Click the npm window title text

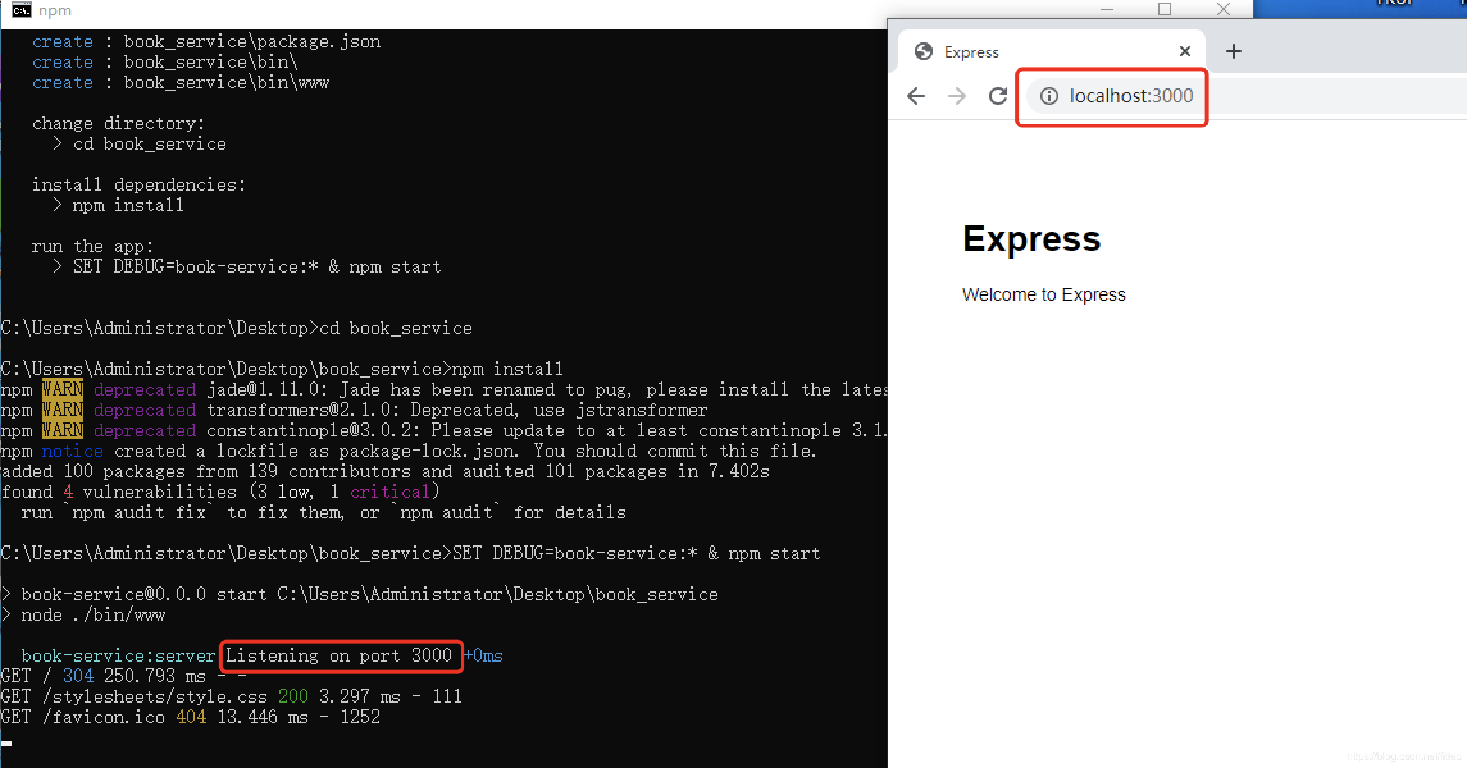click(x=55, y=10)
